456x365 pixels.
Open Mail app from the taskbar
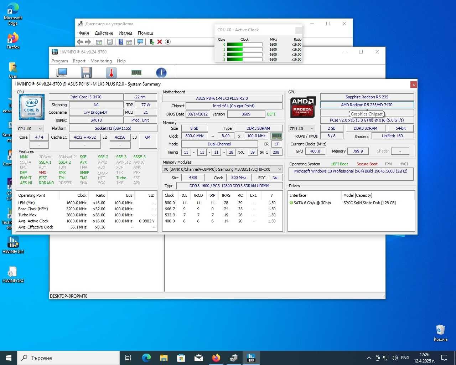[198, 358]
